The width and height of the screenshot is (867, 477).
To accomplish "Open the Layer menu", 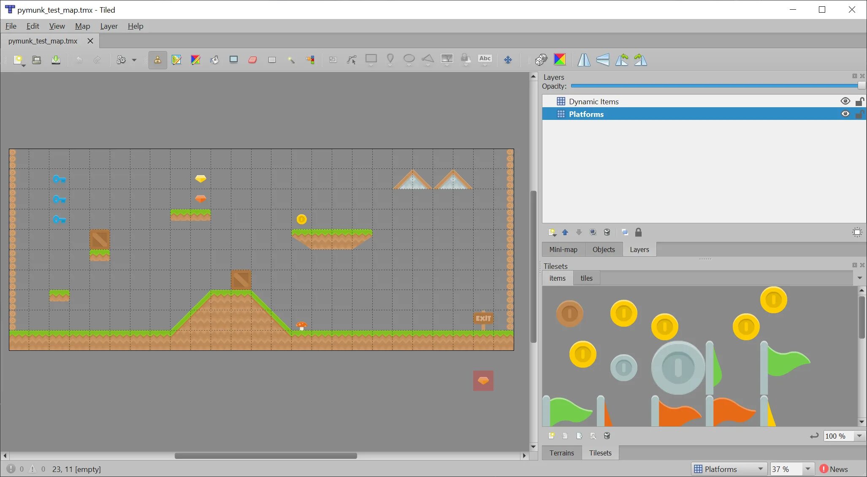I will 108,26.
